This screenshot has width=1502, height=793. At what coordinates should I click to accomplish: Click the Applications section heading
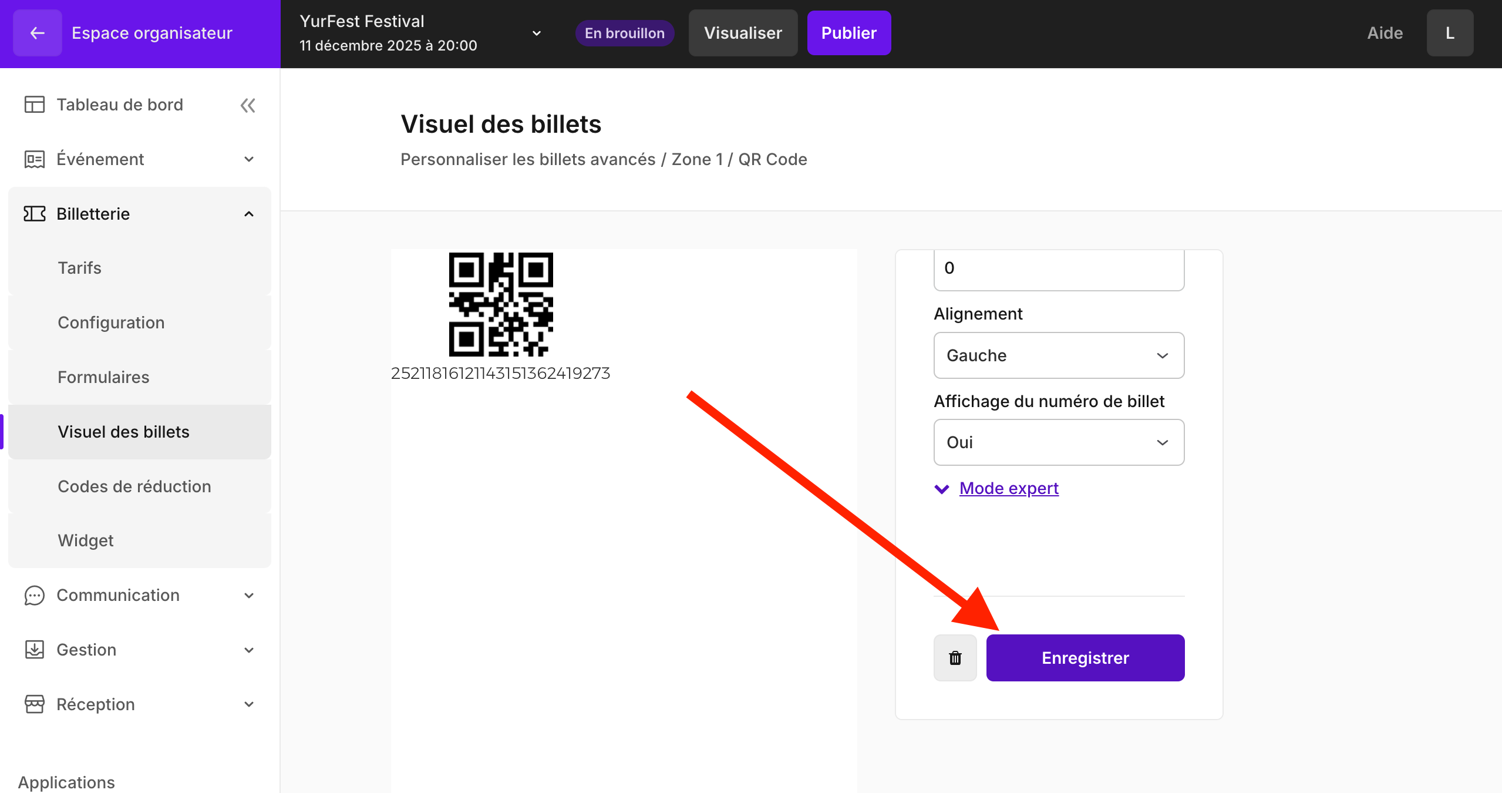[x=66, y=782]
